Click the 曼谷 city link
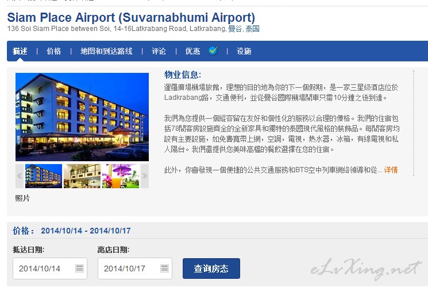 235,29
